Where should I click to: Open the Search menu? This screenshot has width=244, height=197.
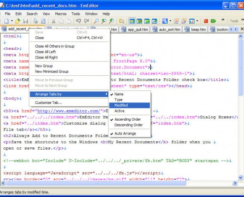tap(32, 14)
